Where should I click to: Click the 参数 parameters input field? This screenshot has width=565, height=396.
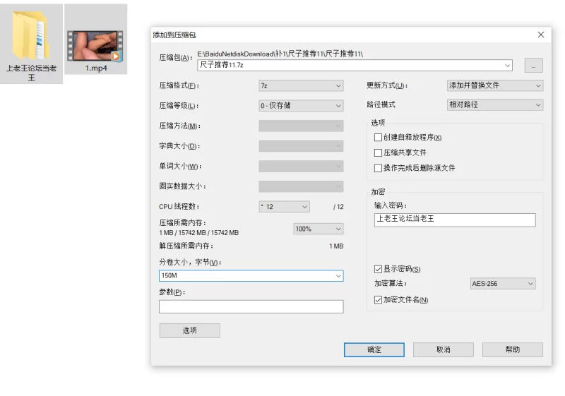pyautogui.click(x=251, y=307)
